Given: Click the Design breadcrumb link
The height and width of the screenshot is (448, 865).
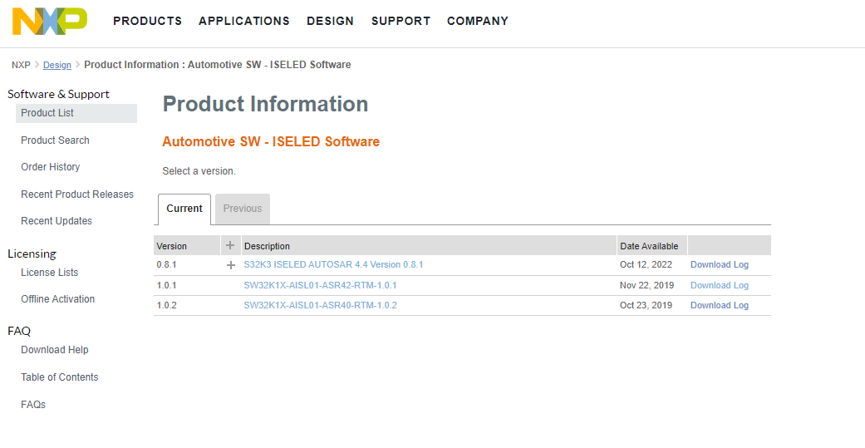Looking at the screenshot, I should 57,65.
